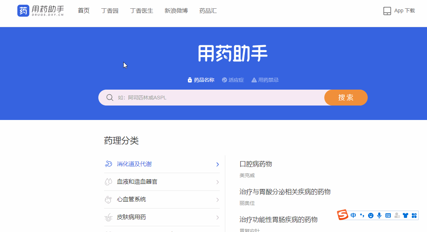Expand the 消化道及代谢 category chevron
Image resolution: width=427 pixels, height=232 pixels.
(217, 164)
